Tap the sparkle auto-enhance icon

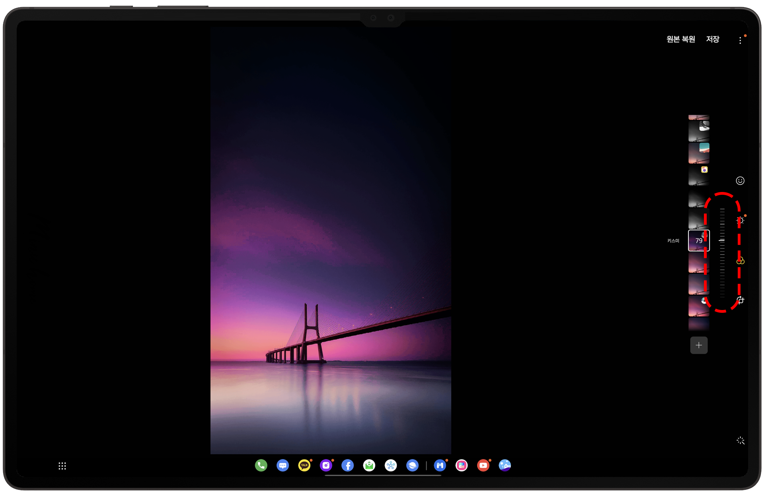click(740, 440)
